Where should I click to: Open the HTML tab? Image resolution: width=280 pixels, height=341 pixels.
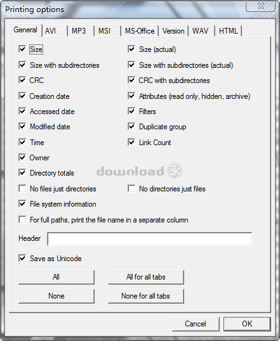229,31
